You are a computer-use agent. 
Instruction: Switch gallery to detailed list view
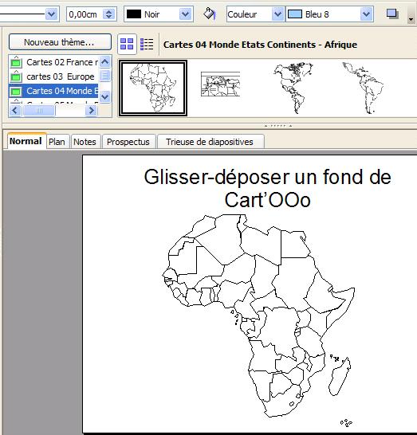[147, 44]
